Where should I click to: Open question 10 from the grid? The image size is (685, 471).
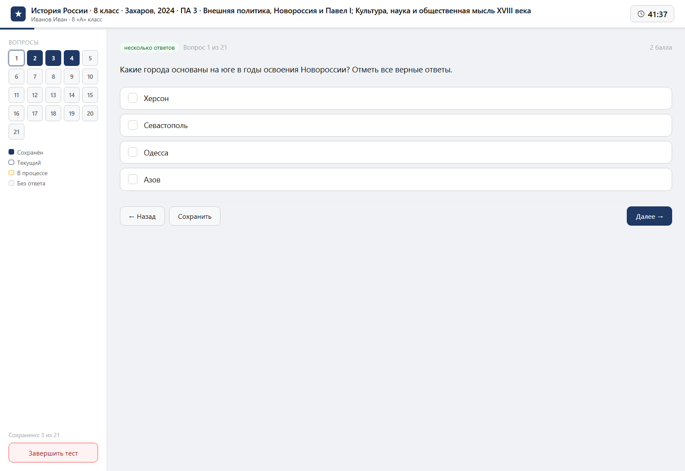click(x=90, y=77)
